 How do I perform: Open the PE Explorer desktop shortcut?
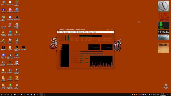pyautogui.click(x=17, y=3)
